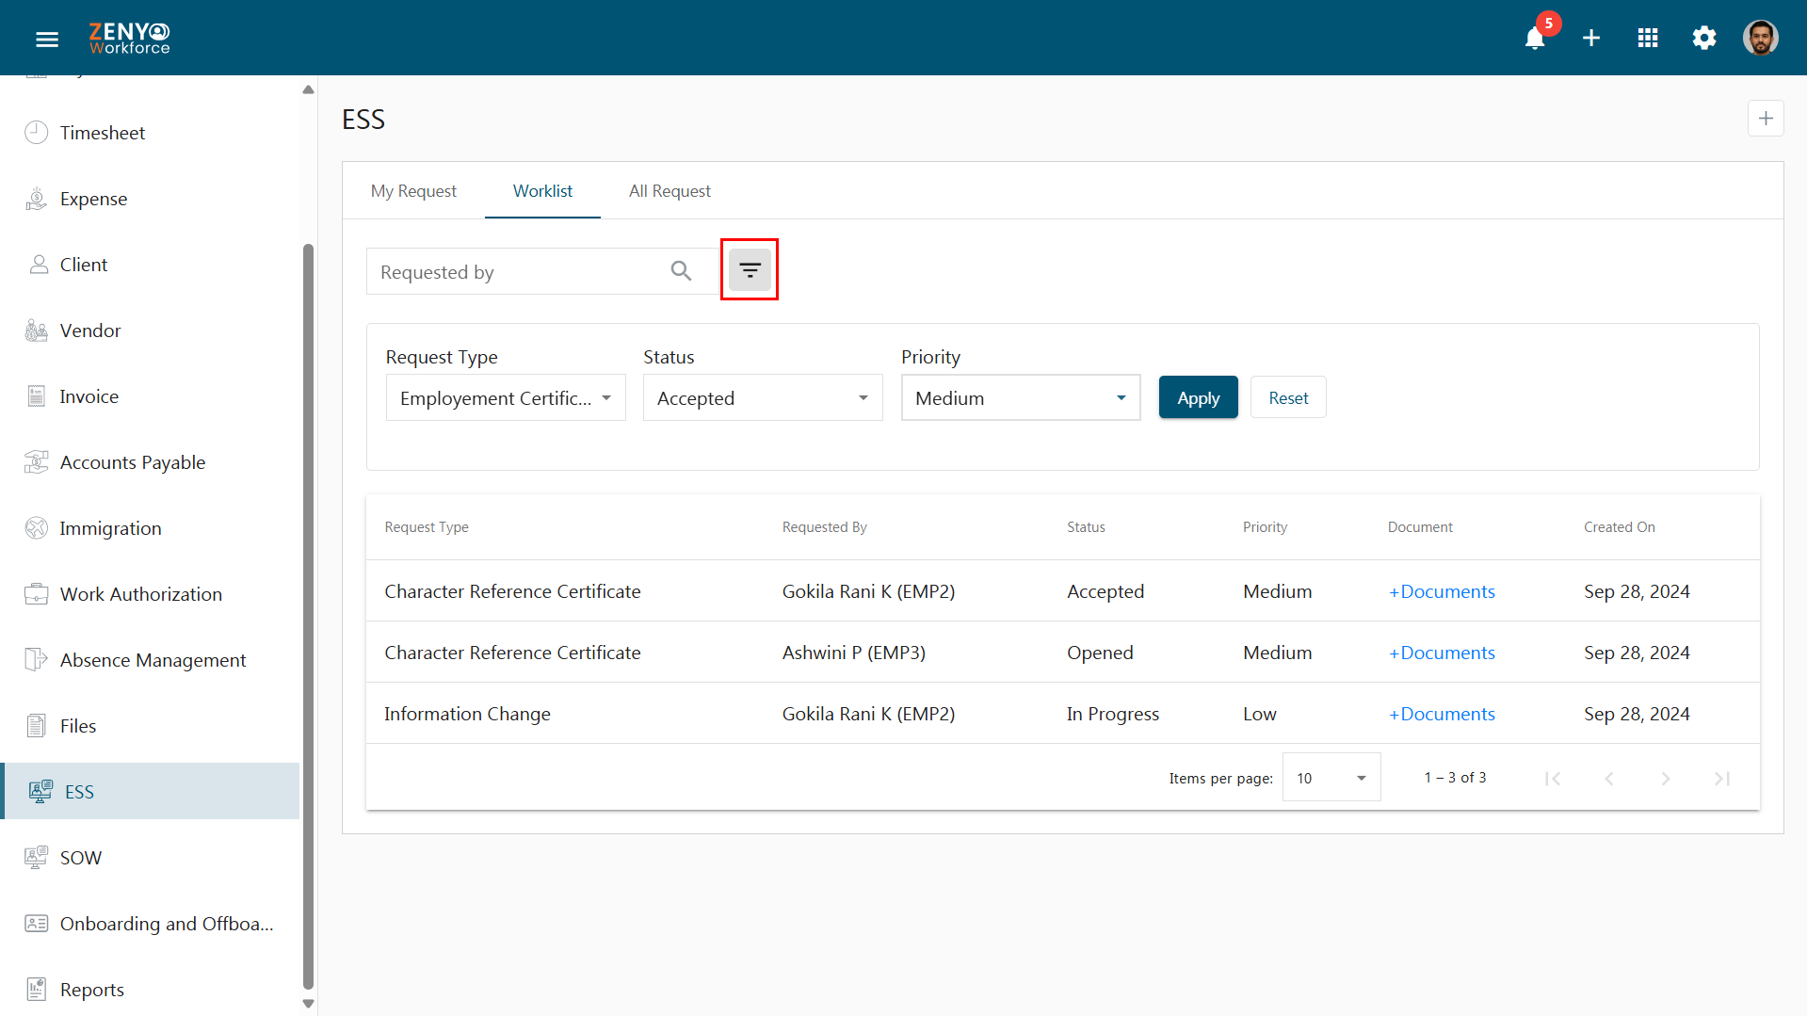Viewport: 1807px width, 1016px height.
Task: Open the user profile avatar
Action: [x=1760, y=39]
